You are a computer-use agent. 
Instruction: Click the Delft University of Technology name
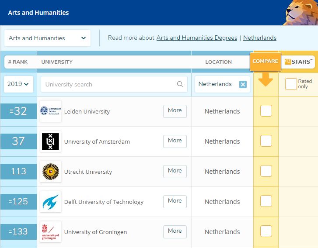pos(104,202)
